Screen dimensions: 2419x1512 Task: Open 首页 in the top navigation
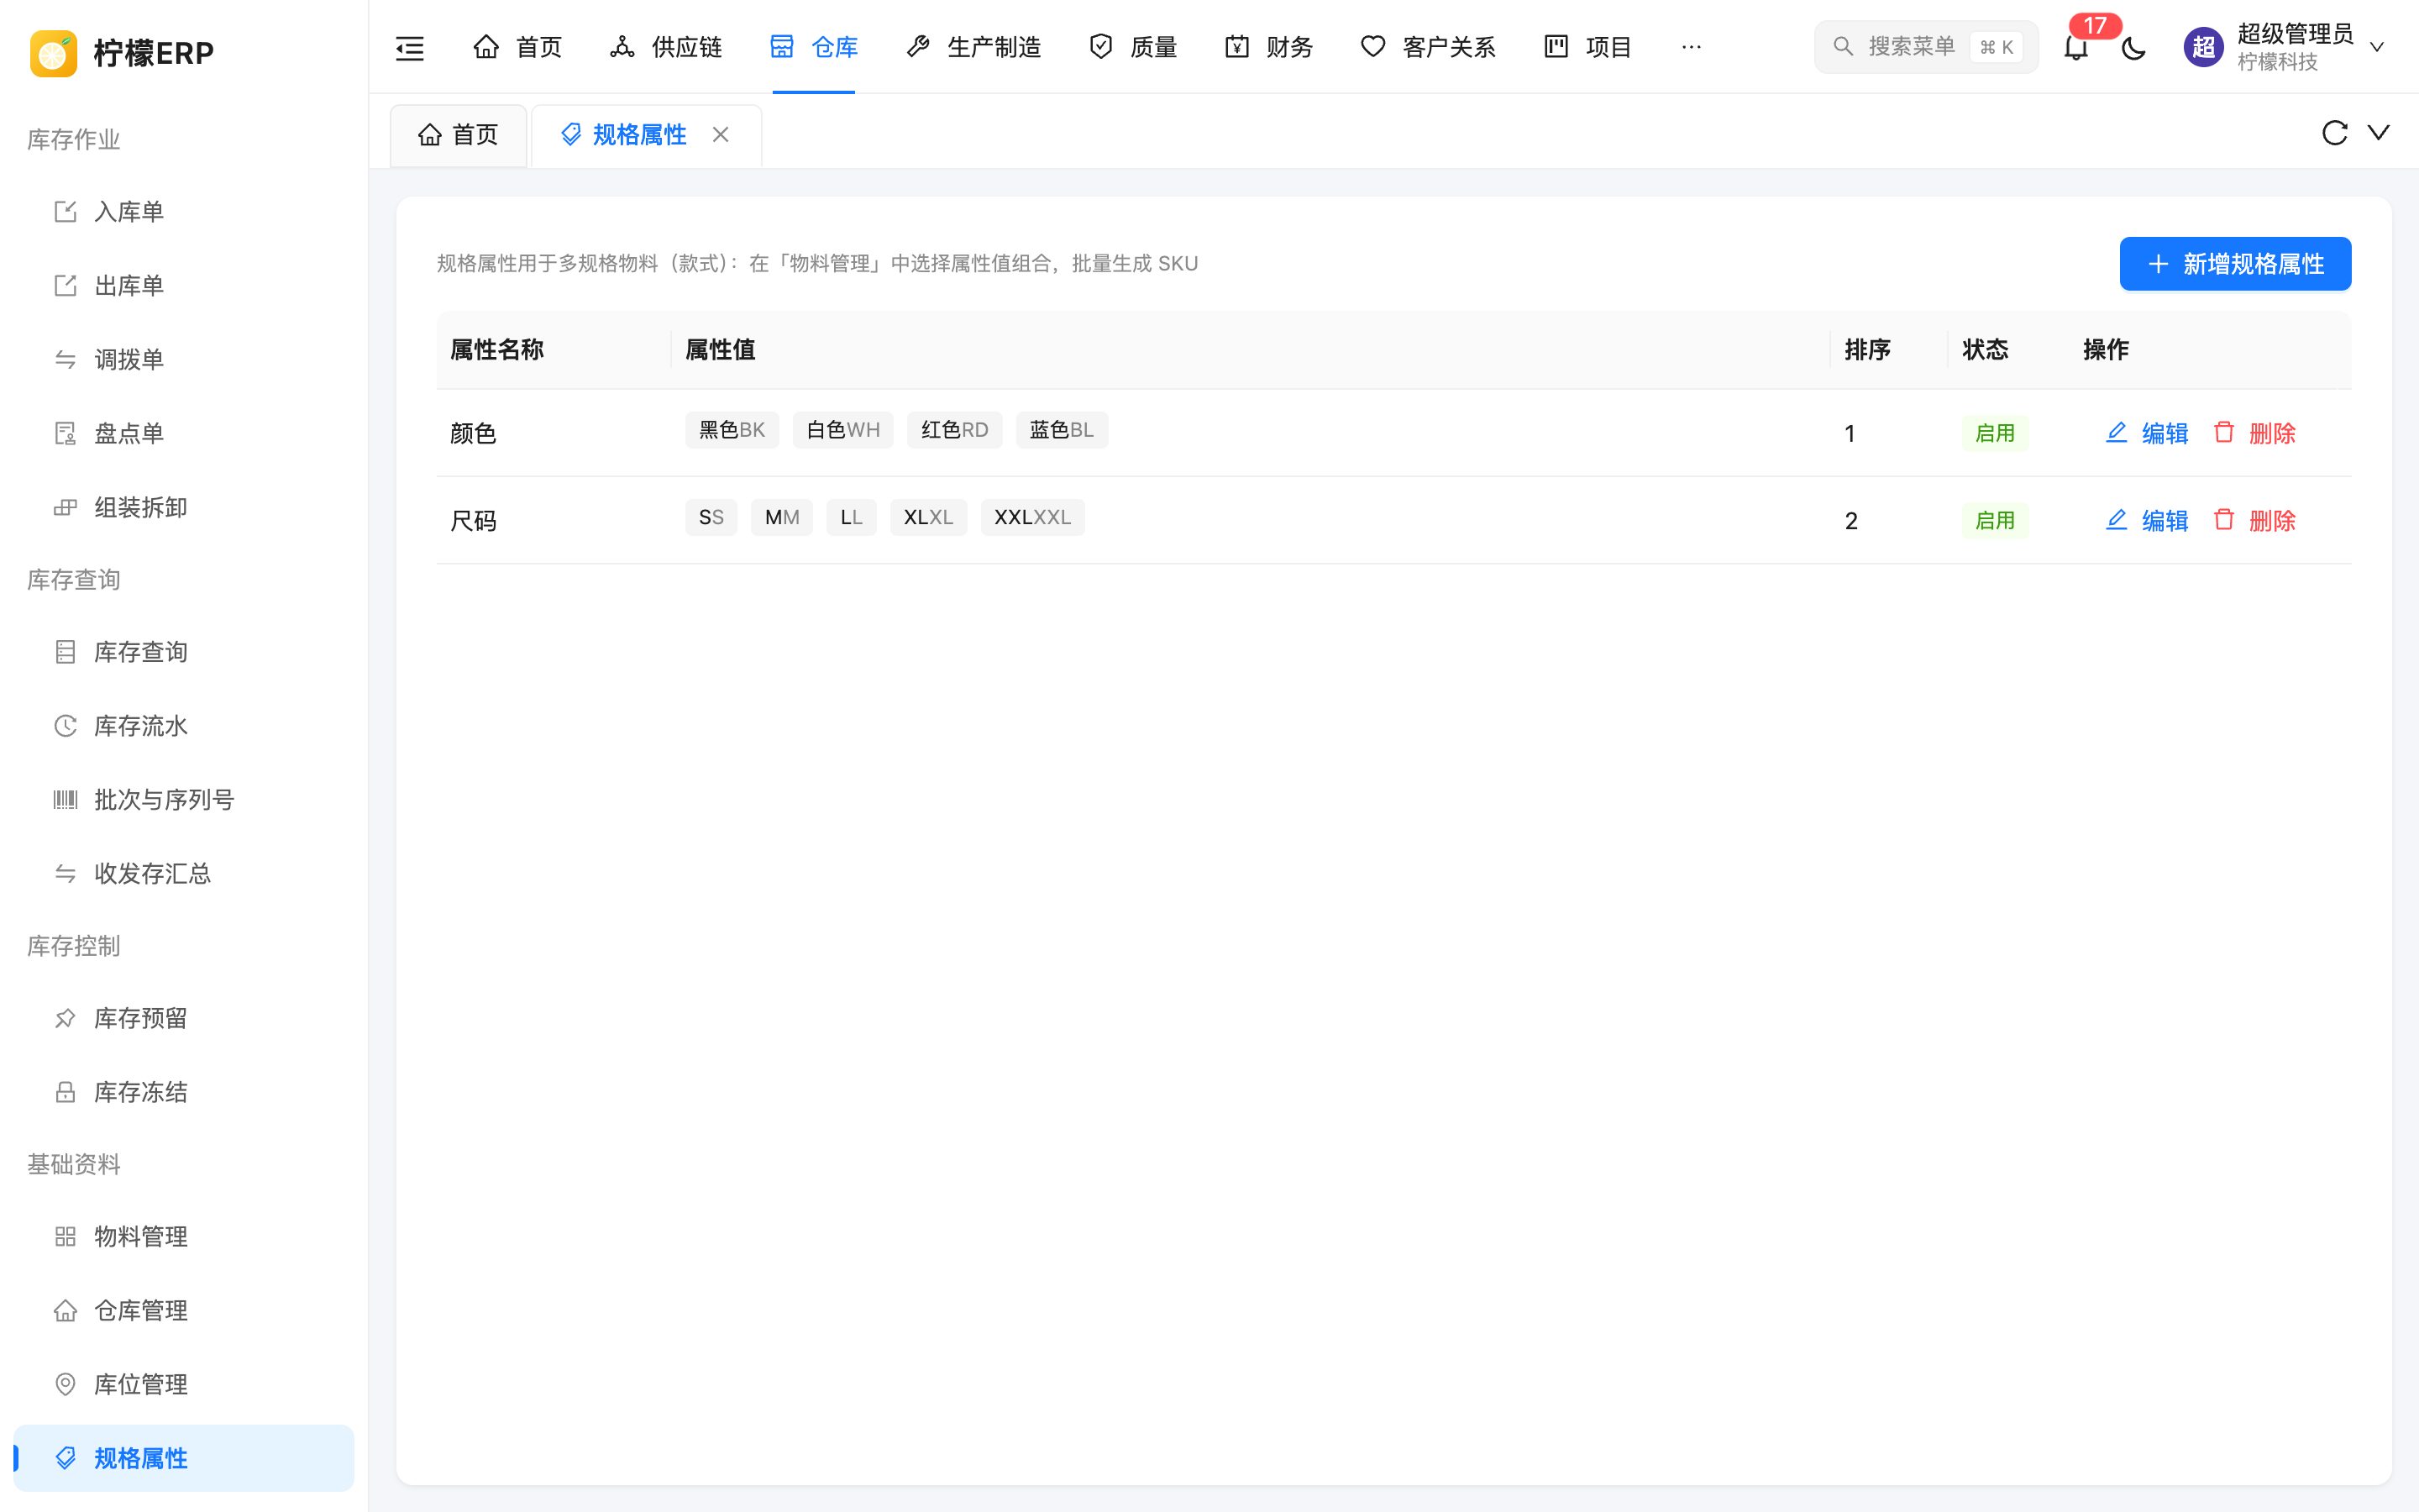[517, 47]
